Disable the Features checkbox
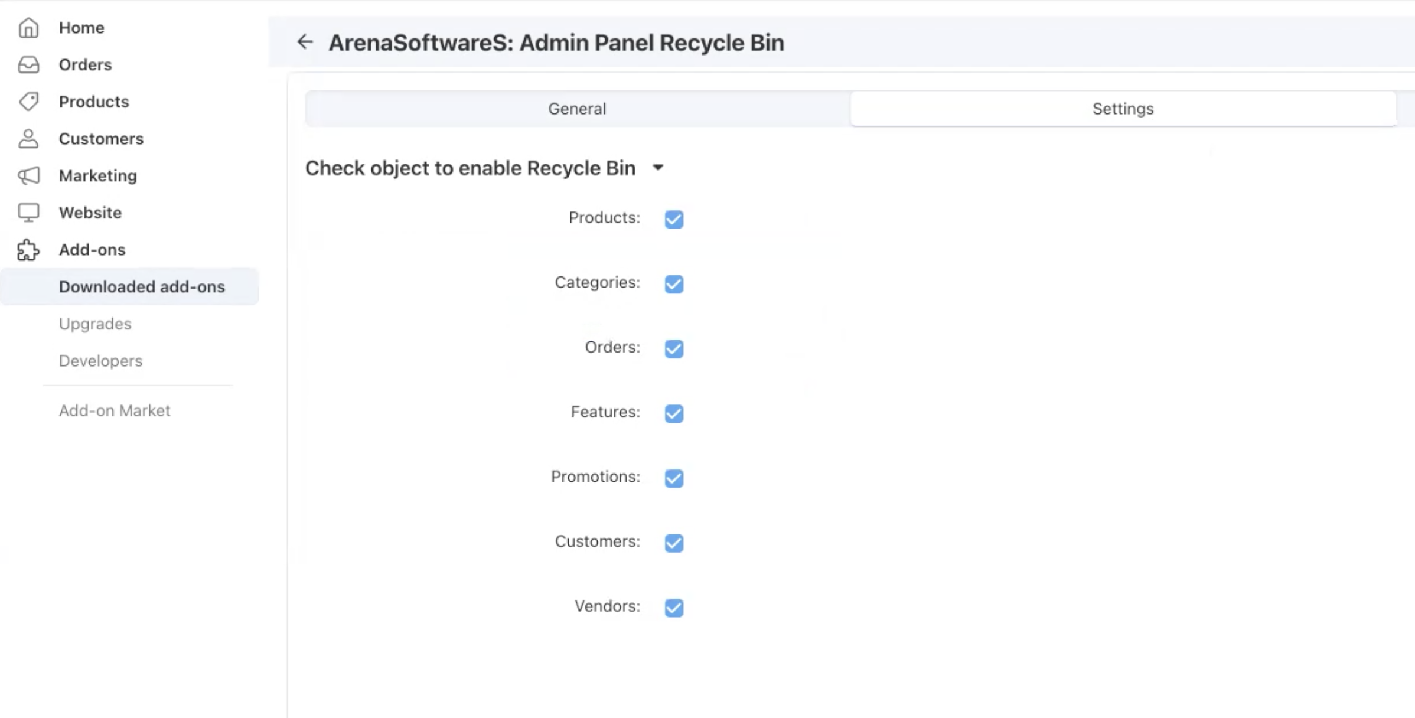This screenshot has height=718, width=1415. 674,413
